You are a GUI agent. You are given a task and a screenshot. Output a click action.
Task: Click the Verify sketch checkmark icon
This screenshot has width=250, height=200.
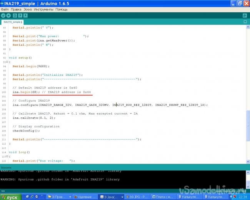[3, 16]
